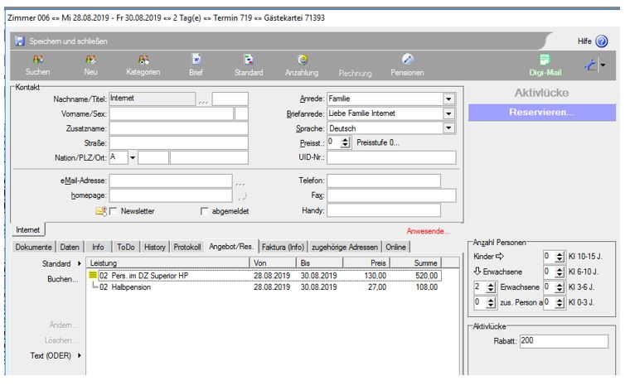Viewport: 625px width, 390px height.
Task: Expand the Standard submenu arrow
Action: coord(80,263)
